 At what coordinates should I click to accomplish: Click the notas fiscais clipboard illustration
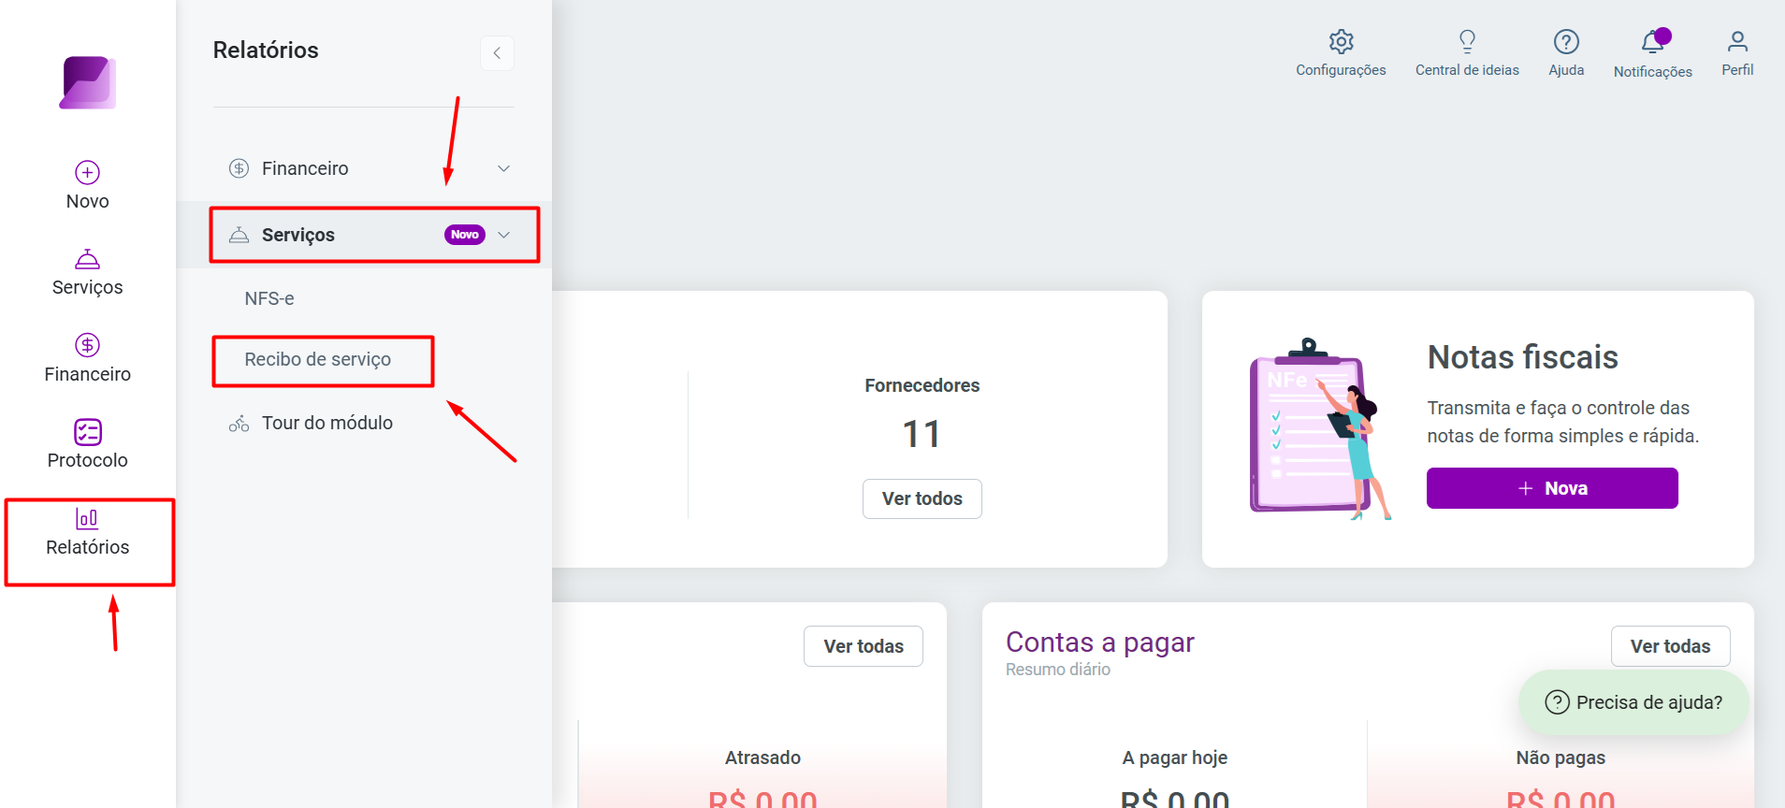click(x=1320, y=429)
